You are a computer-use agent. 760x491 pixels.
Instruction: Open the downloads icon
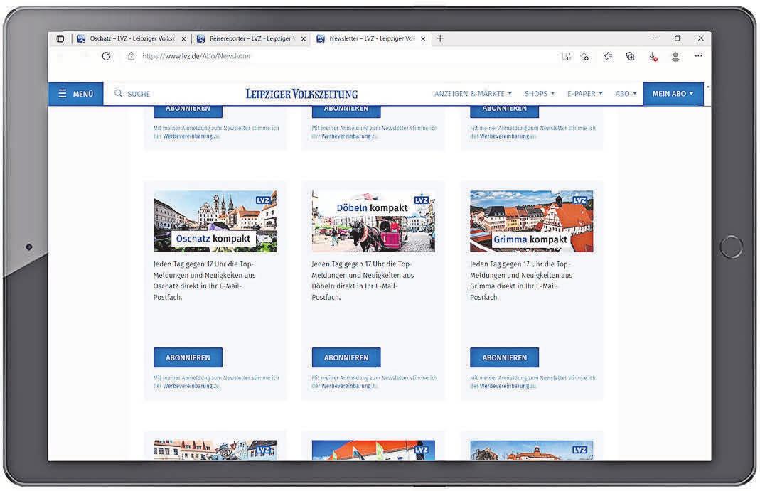click(653, 57)
